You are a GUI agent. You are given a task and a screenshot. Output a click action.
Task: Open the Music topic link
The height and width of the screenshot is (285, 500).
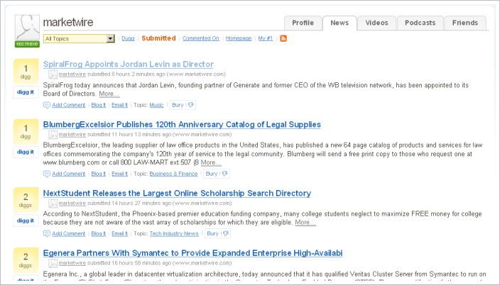point(156,105)
